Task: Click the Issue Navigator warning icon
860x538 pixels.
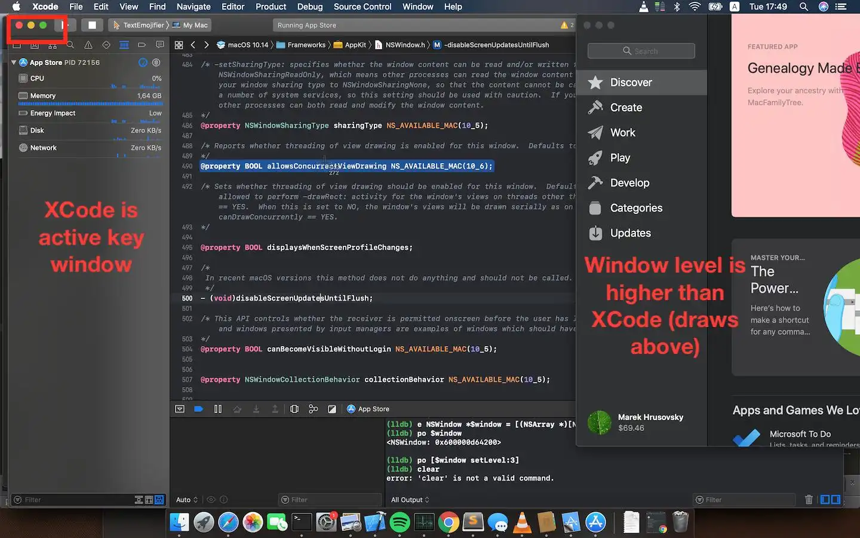Action: pos(88,44)
